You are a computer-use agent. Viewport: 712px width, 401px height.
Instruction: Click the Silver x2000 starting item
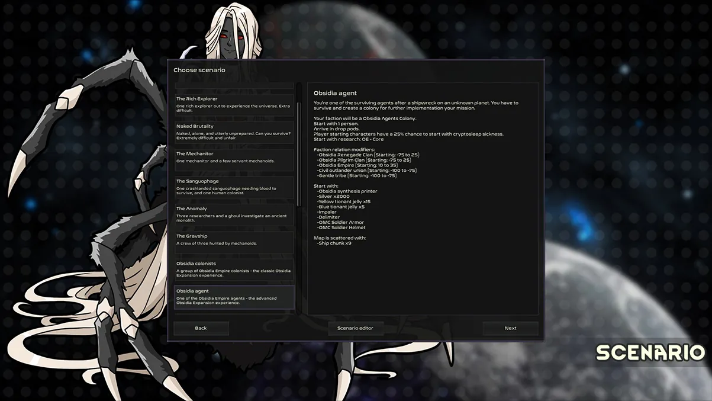[334, 197]
